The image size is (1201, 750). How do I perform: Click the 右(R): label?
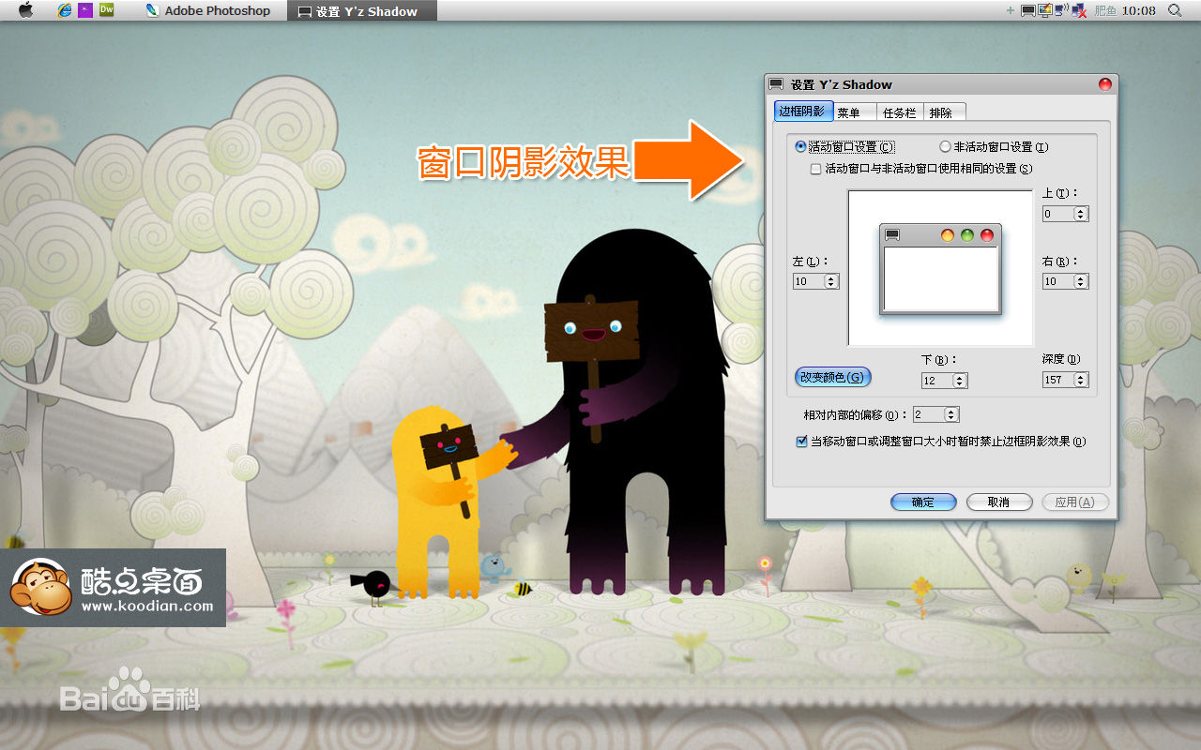click(1061, 262)
